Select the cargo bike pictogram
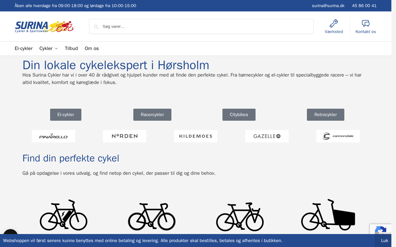The width and height of the screenshot is (396, 247). (x=328, y=215)
